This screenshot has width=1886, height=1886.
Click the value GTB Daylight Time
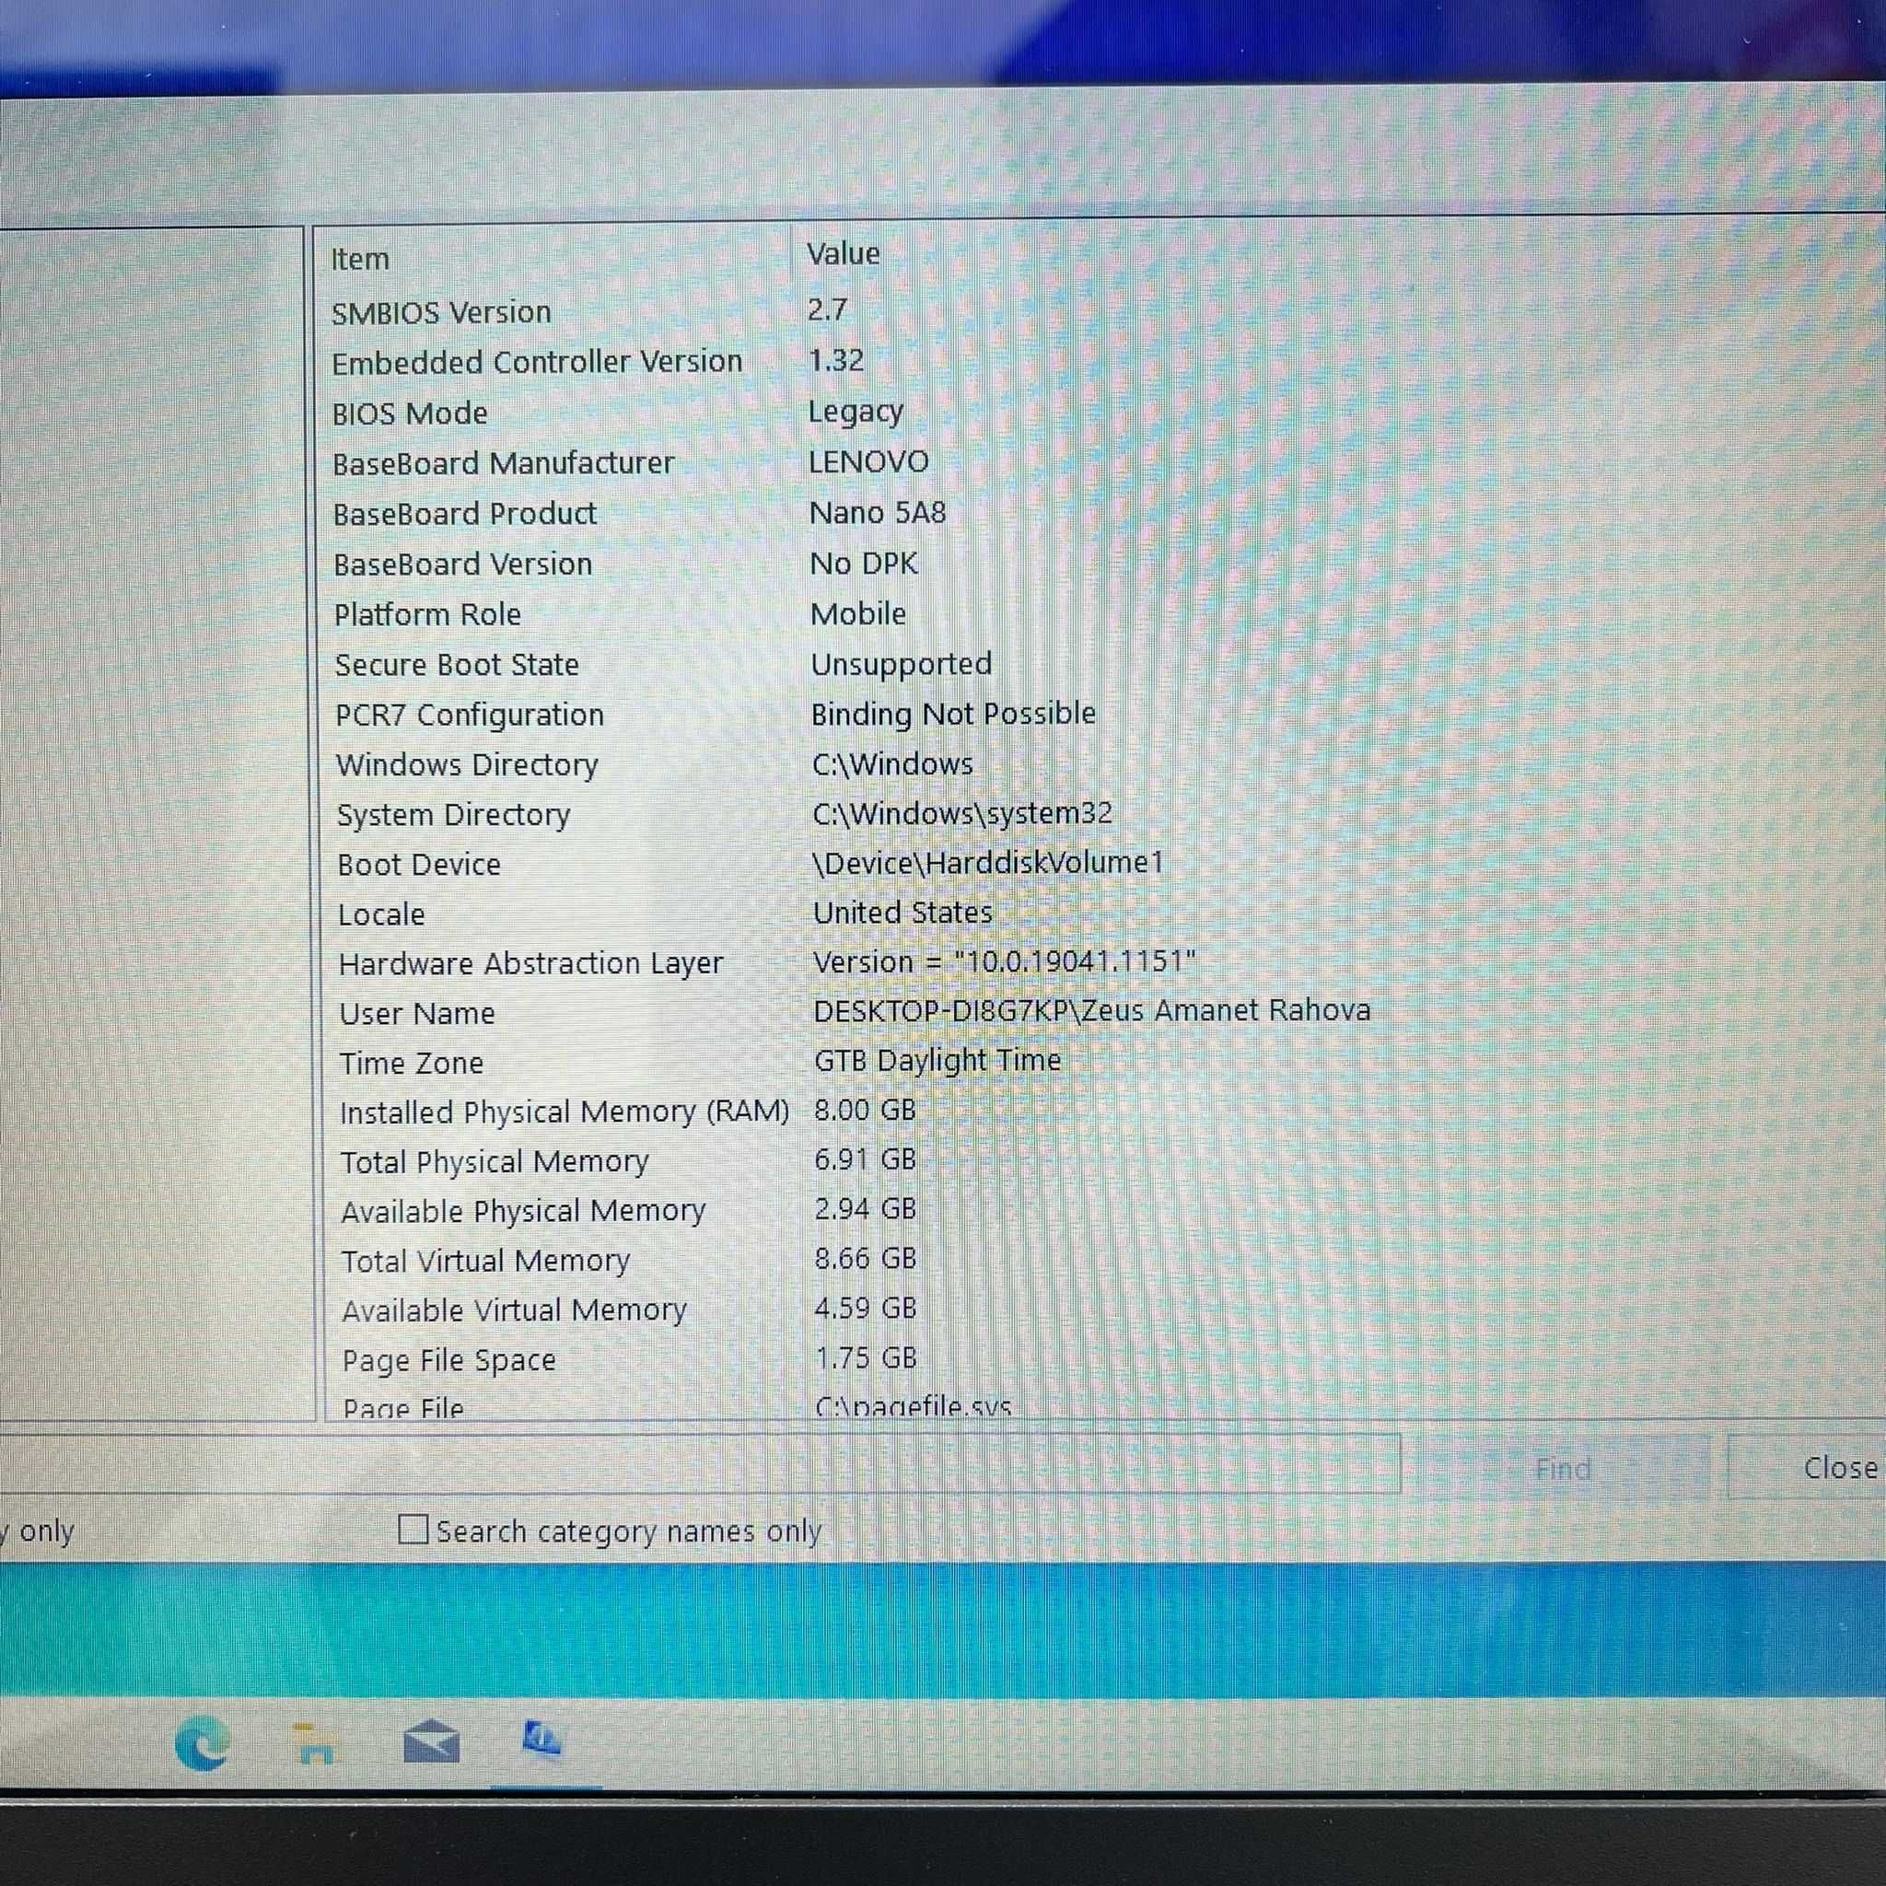coord(937,1060)
